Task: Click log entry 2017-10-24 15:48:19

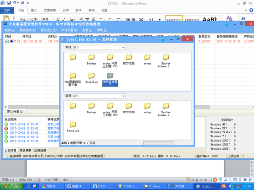Action: tap(24, 137)
